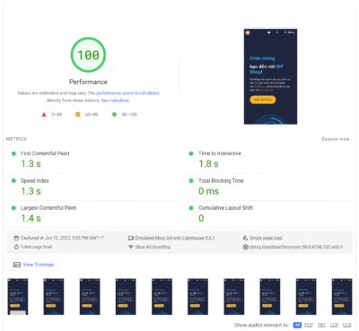Open the large final page screenshot thumbnail
Screen dimensions: 359x331
point(270,76)
